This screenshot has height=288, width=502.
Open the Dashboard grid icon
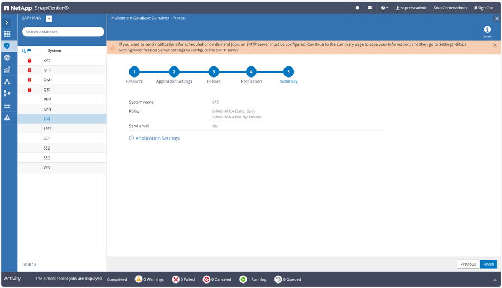click(x=7, y=34)
